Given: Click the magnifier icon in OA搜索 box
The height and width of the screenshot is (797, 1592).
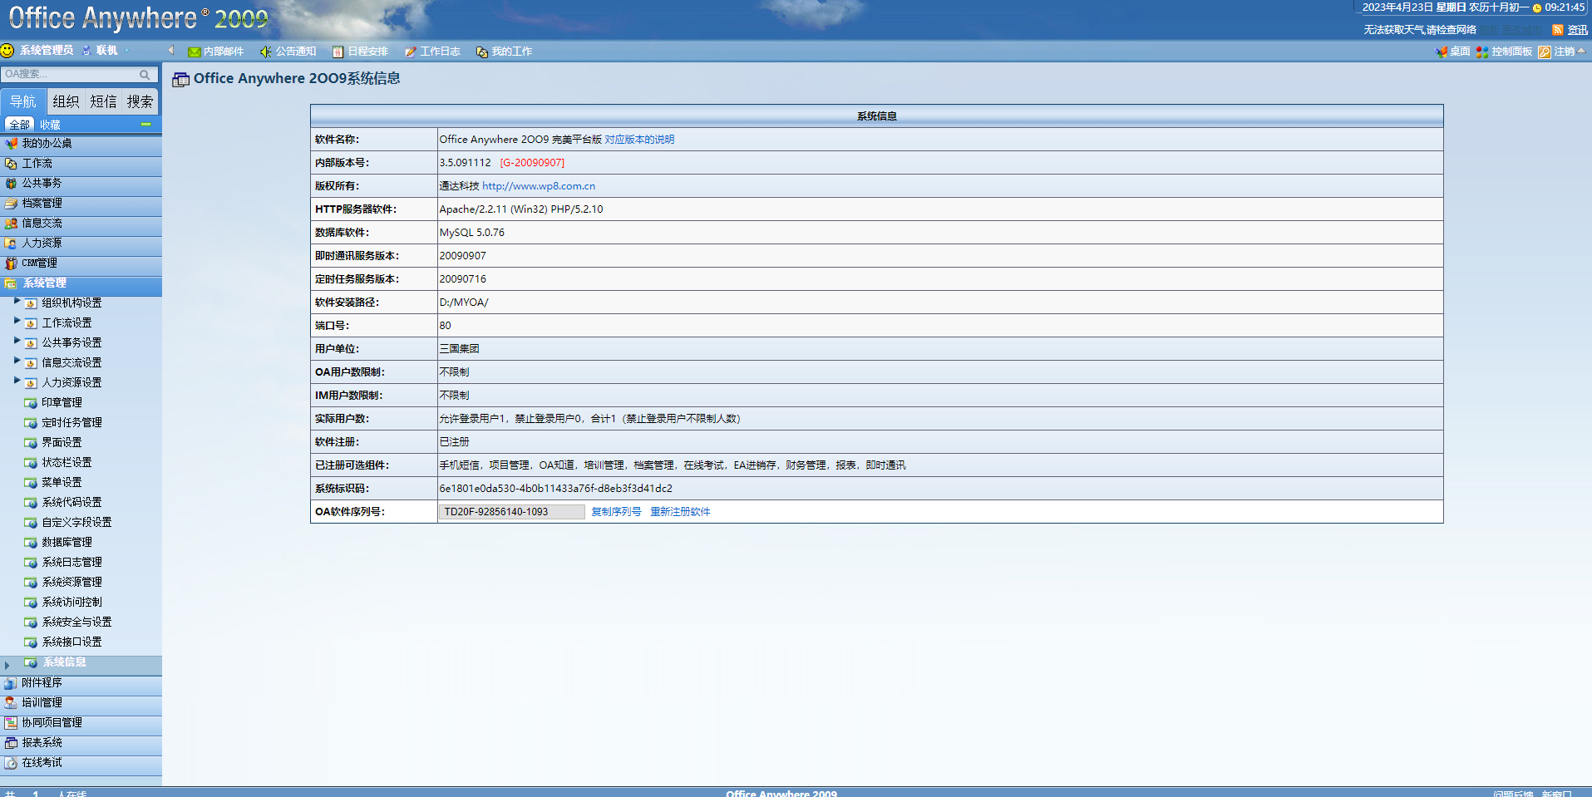Looking at the screenshot, I should pos(145,75).
